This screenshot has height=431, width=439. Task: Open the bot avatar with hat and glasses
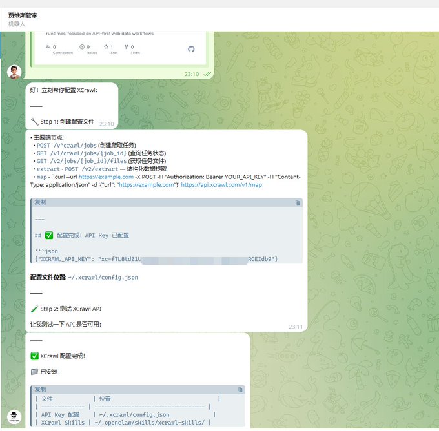14,417
